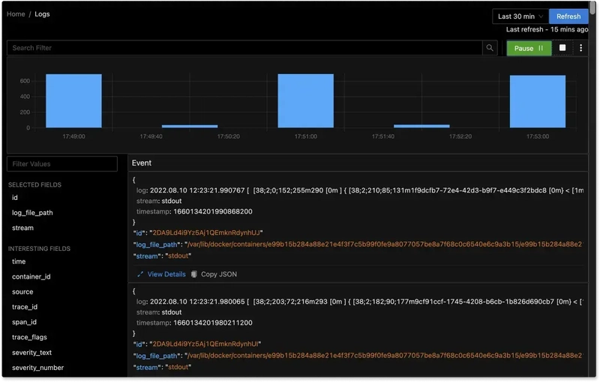Click the second event's log_file_path value
Viewport: 600px width, 382px height.
click(385, 356)
